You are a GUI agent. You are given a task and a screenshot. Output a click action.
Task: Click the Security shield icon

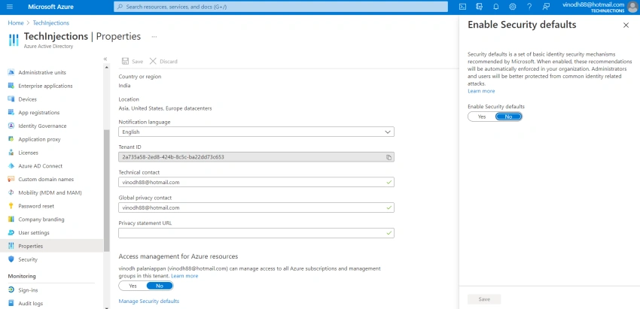coord(11,259)
